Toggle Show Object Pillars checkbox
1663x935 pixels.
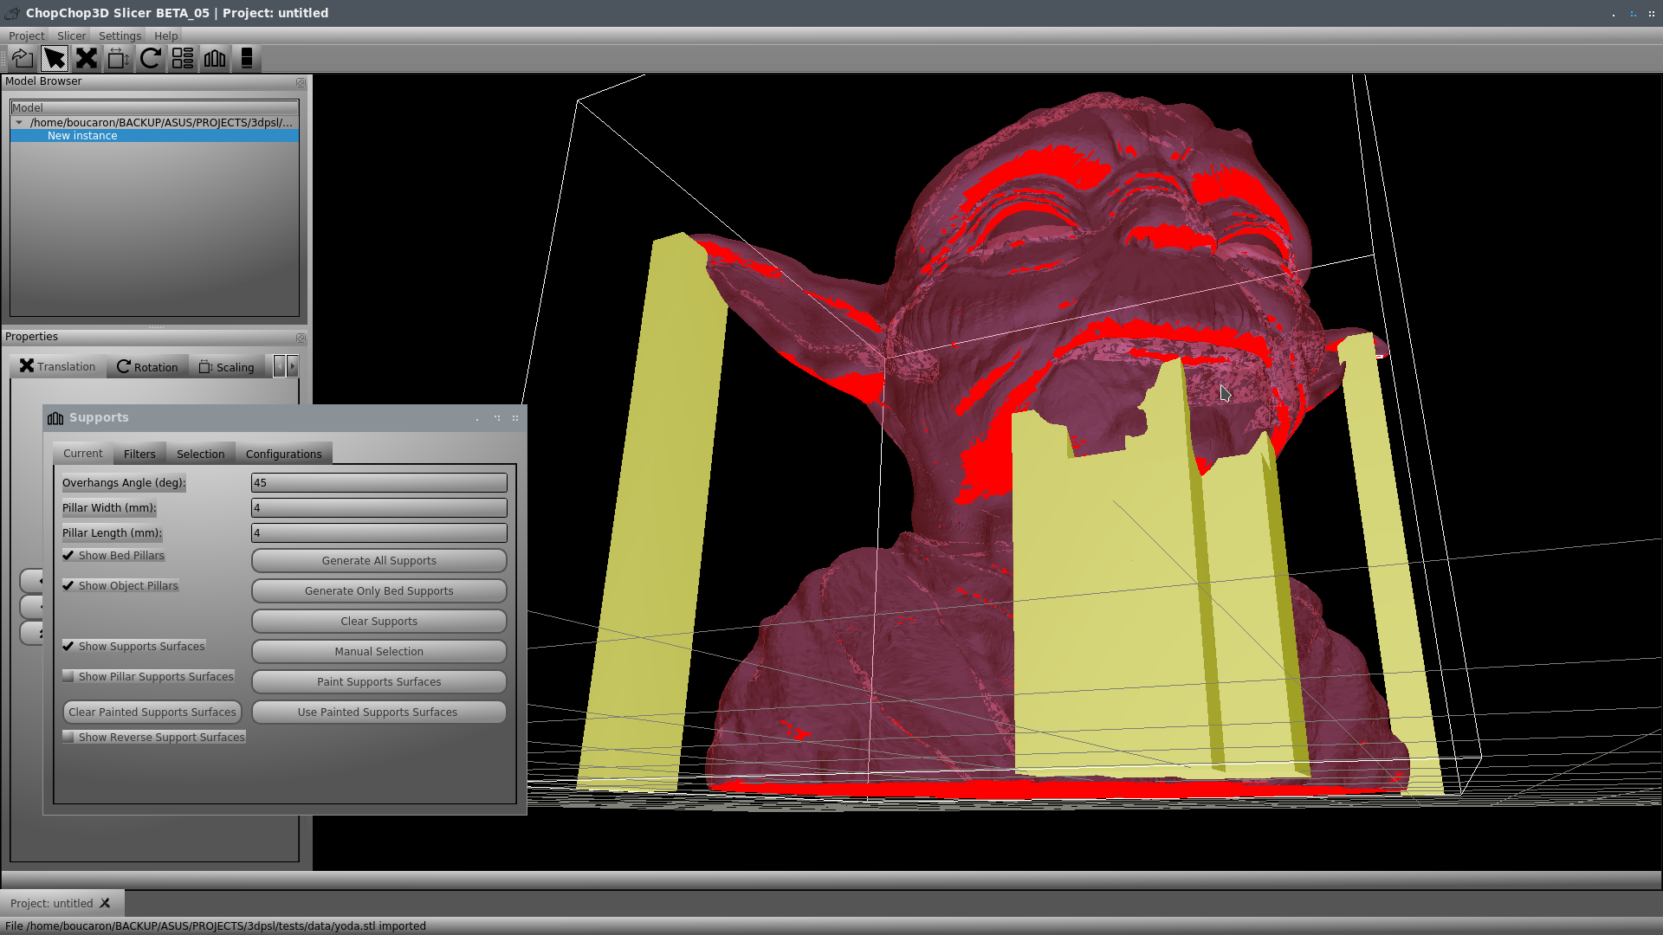click(68, 585)
